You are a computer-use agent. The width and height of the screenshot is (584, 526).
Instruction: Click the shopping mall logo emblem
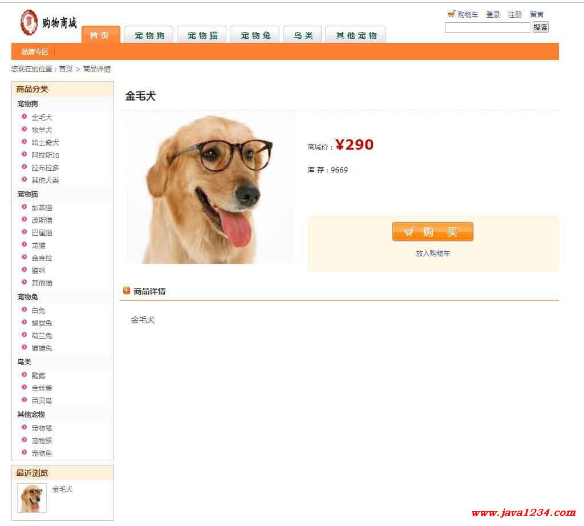click(29, 22)
